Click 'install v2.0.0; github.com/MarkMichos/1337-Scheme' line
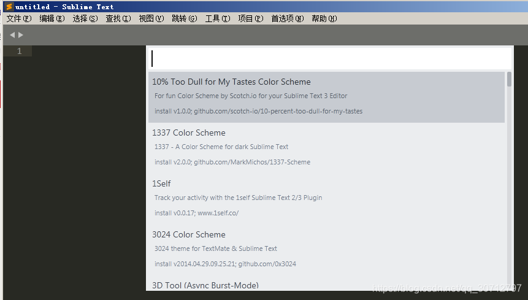Image resolution: width=528 pixels, height=300 pixels. tap(232, 162)
